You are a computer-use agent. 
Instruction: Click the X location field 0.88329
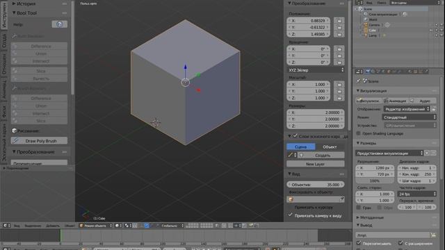[x=309, y=21]
